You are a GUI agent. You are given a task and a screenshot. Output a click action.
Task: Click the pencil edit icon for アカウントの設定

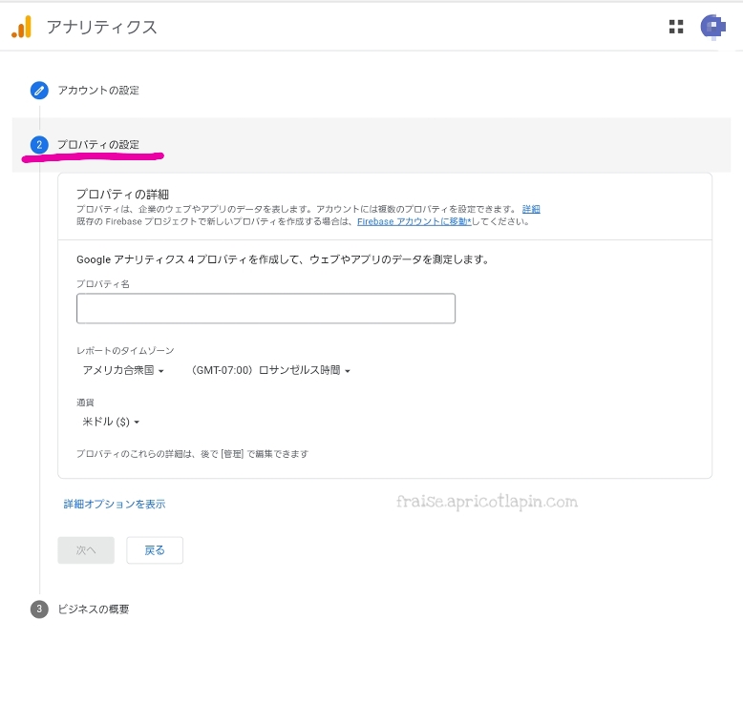click(x=39, y=90)
